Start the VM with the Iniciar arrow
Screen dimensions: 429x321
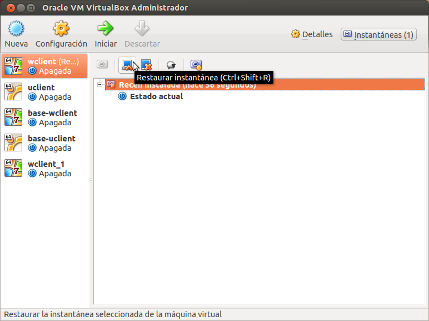coord(106,28)
